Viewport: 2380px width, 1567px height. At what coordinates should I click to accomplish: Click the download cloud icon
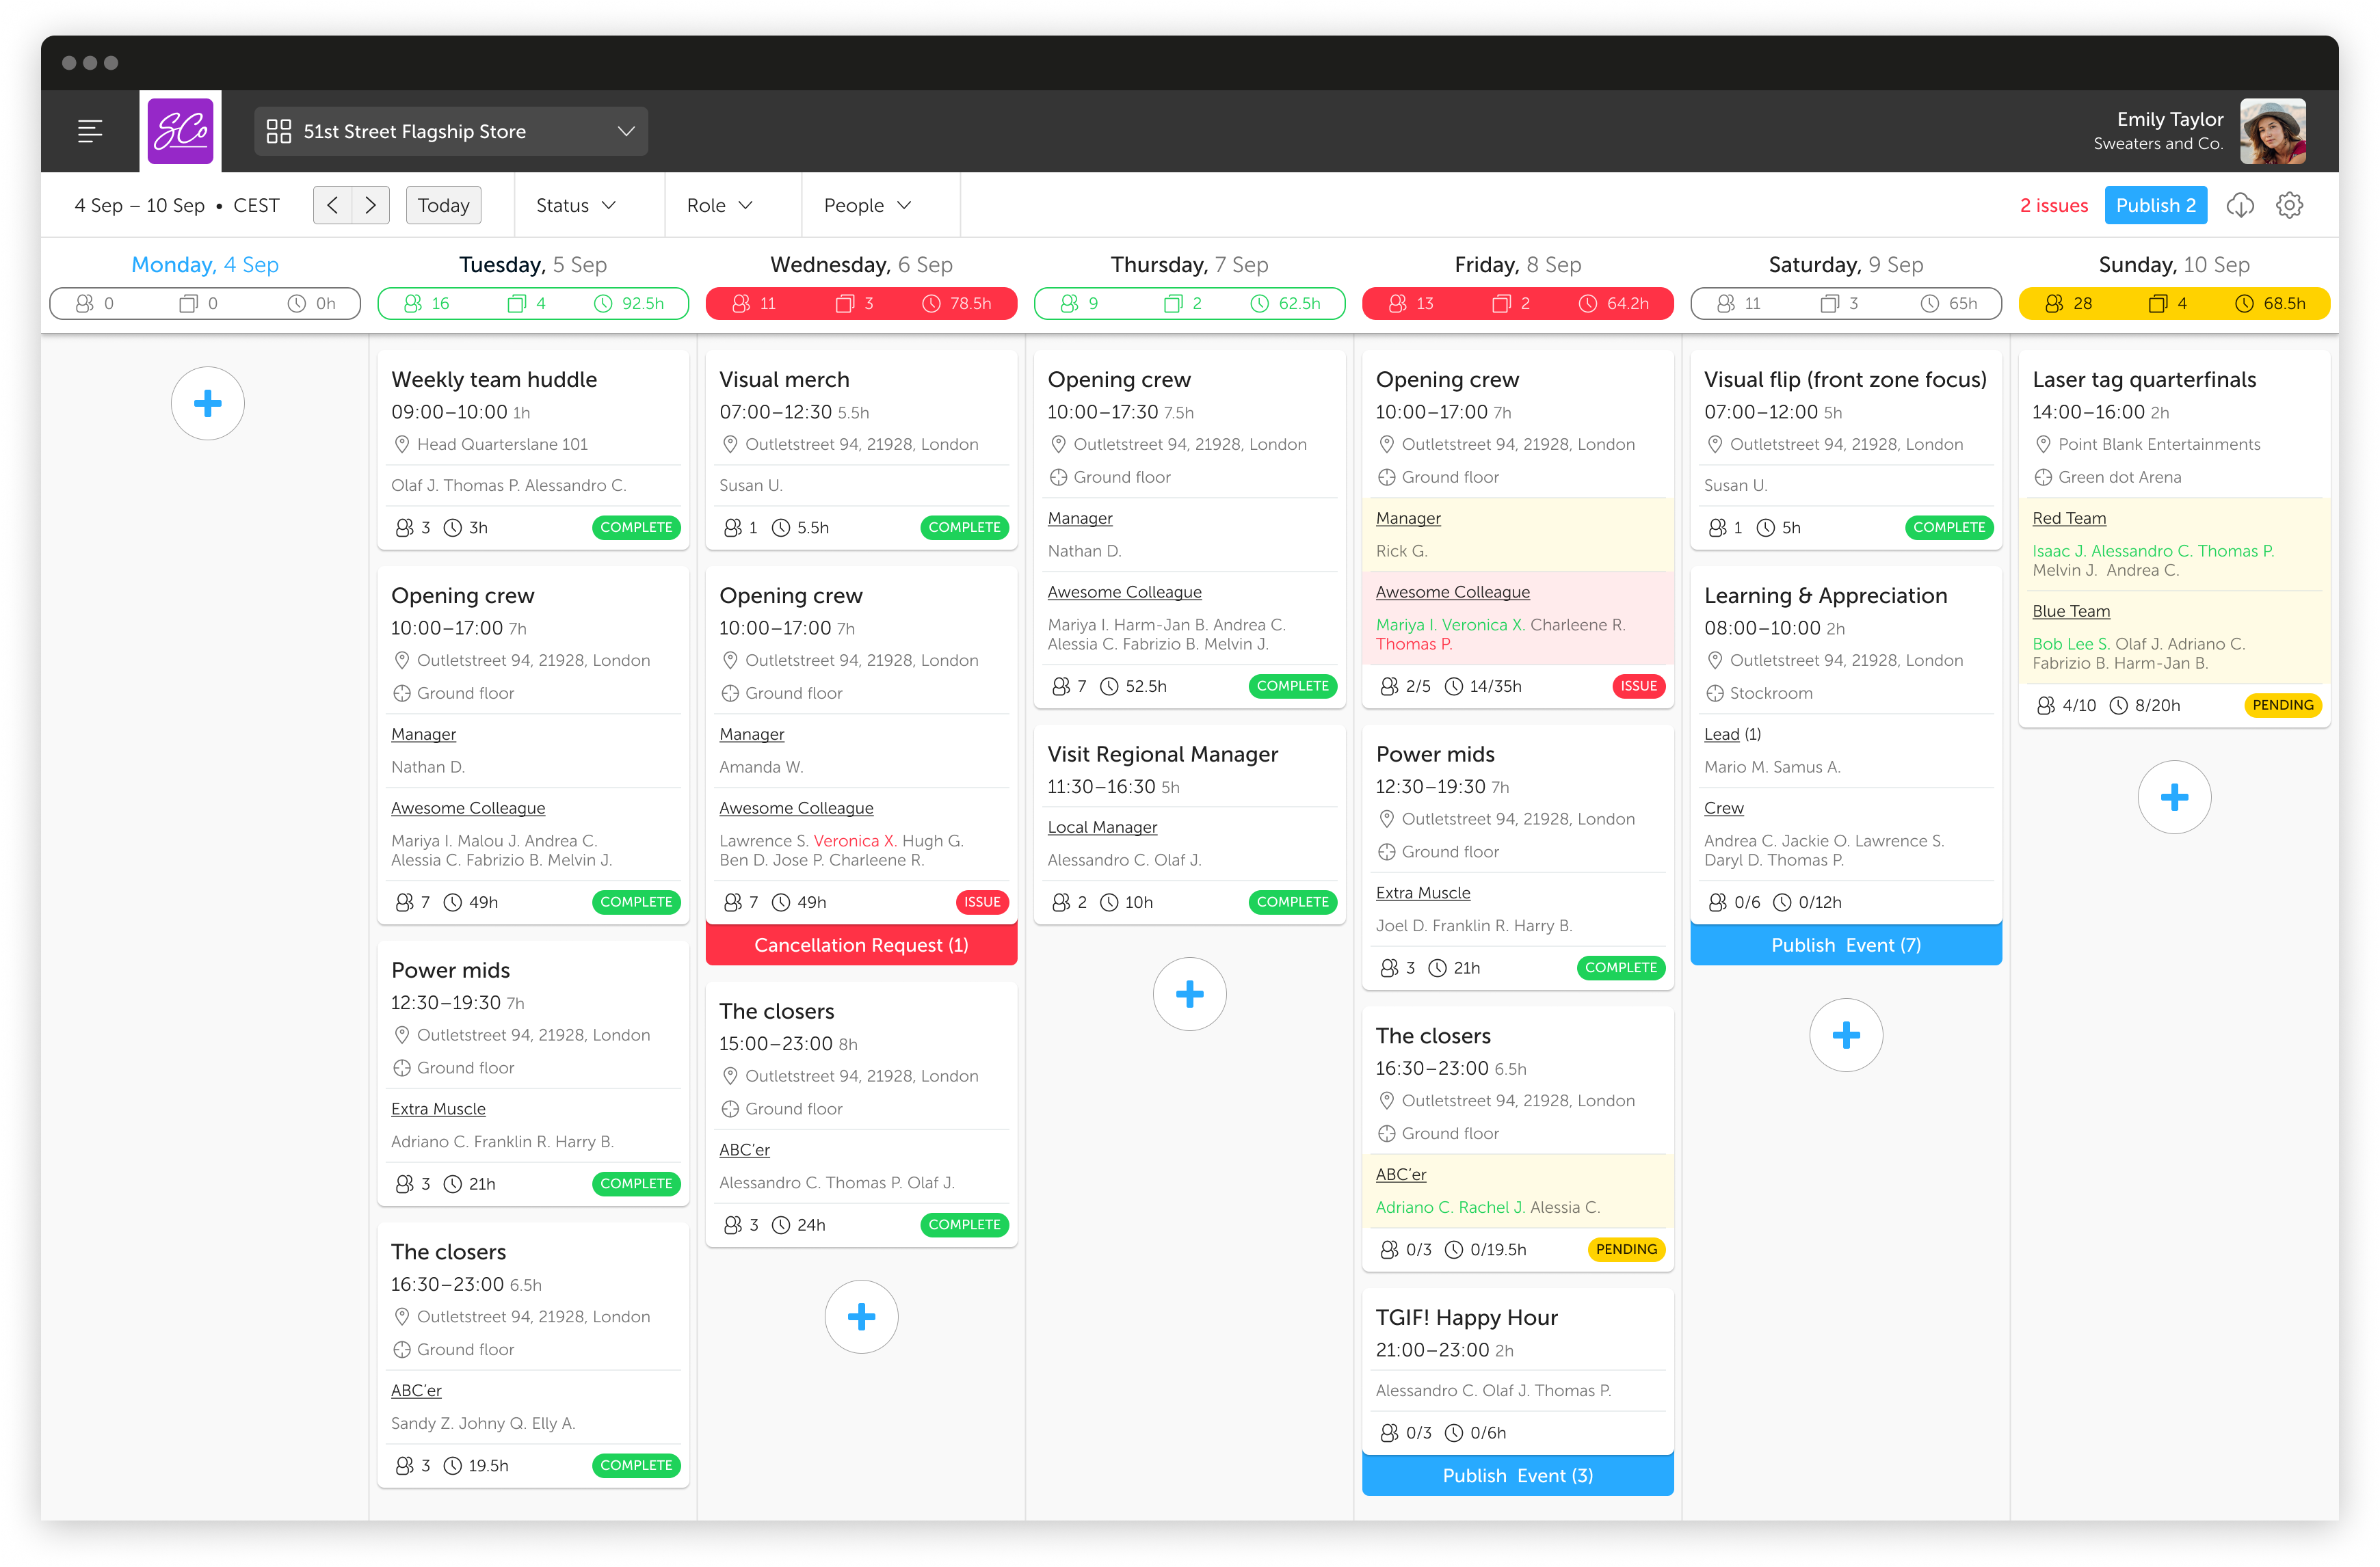tap(2239, 205)
